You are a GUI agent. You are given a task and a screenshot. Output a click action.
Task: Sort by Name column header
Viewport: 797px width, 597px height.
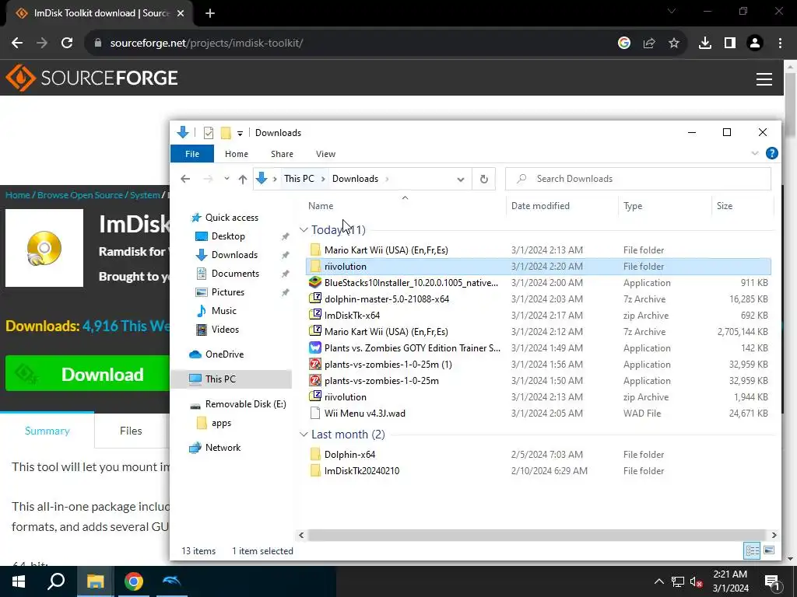[x=321, y=205]
